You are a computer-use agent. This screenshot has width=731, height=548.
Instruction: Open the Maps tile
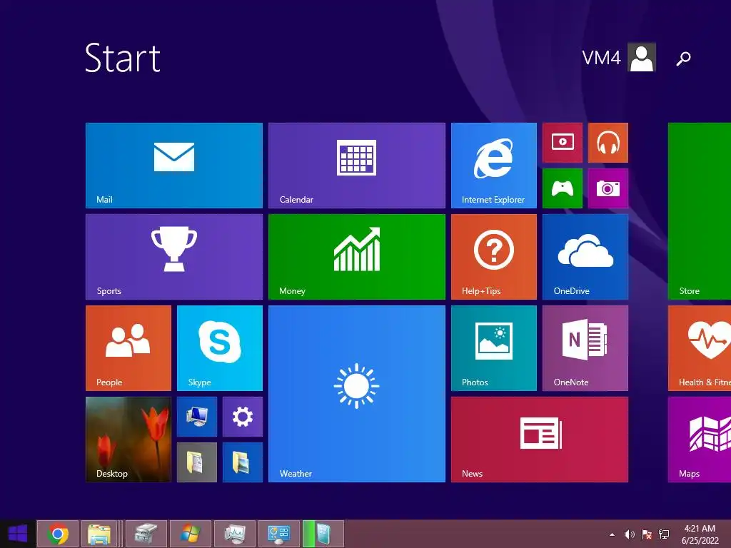700,440
